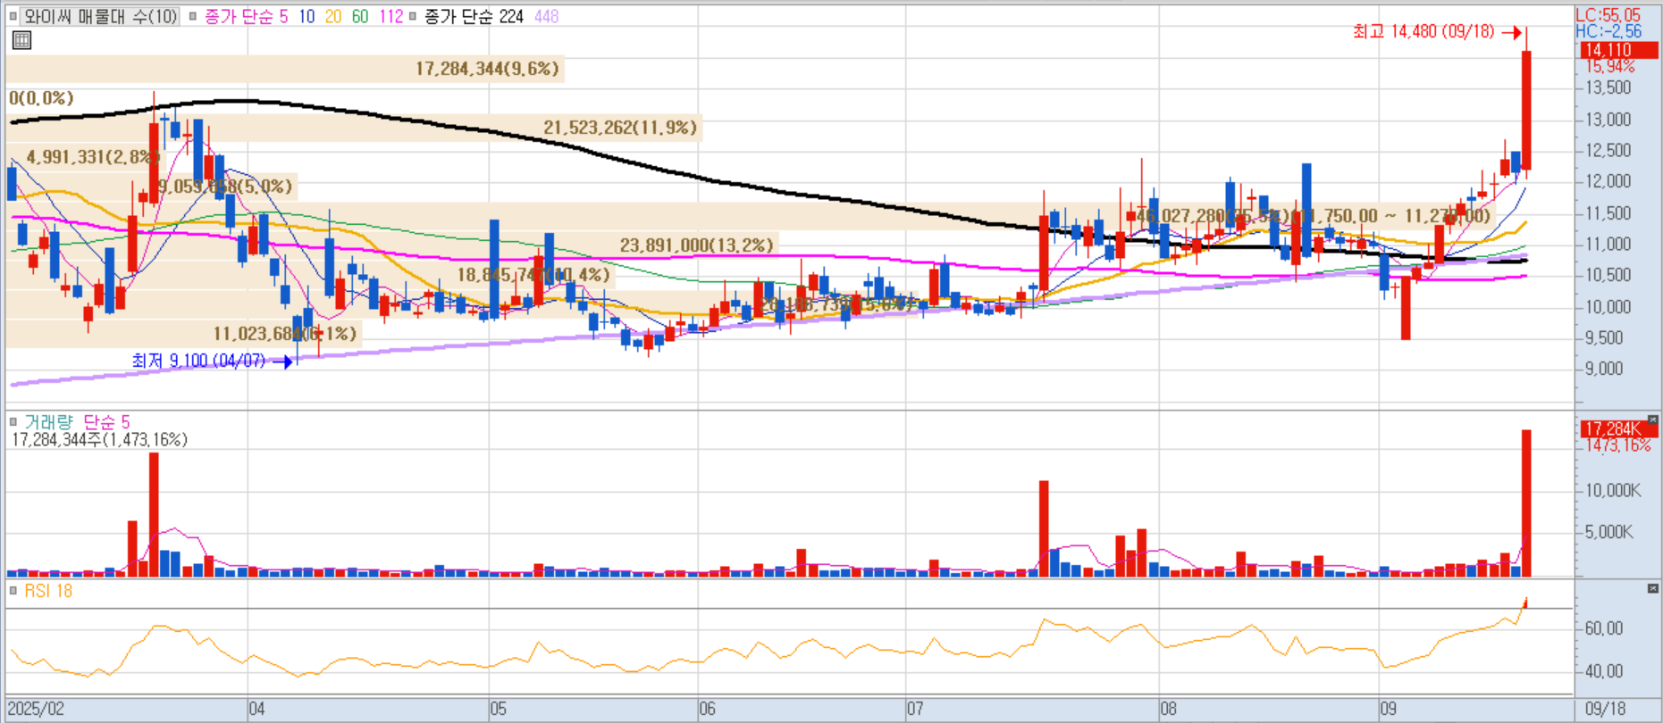Click the LC:55.05 readout
Viewport: 1663px width, 723px height.
pos(1608,15)
